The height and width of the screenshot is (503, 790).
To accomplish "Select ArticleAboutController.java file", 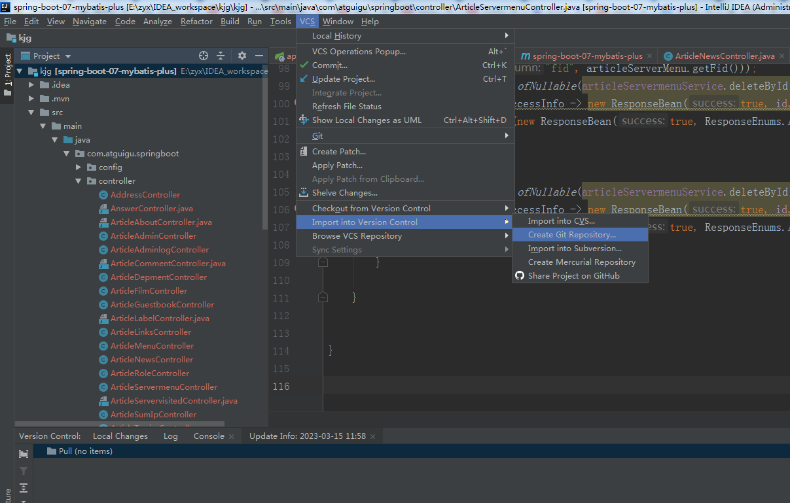I will 161,222.
